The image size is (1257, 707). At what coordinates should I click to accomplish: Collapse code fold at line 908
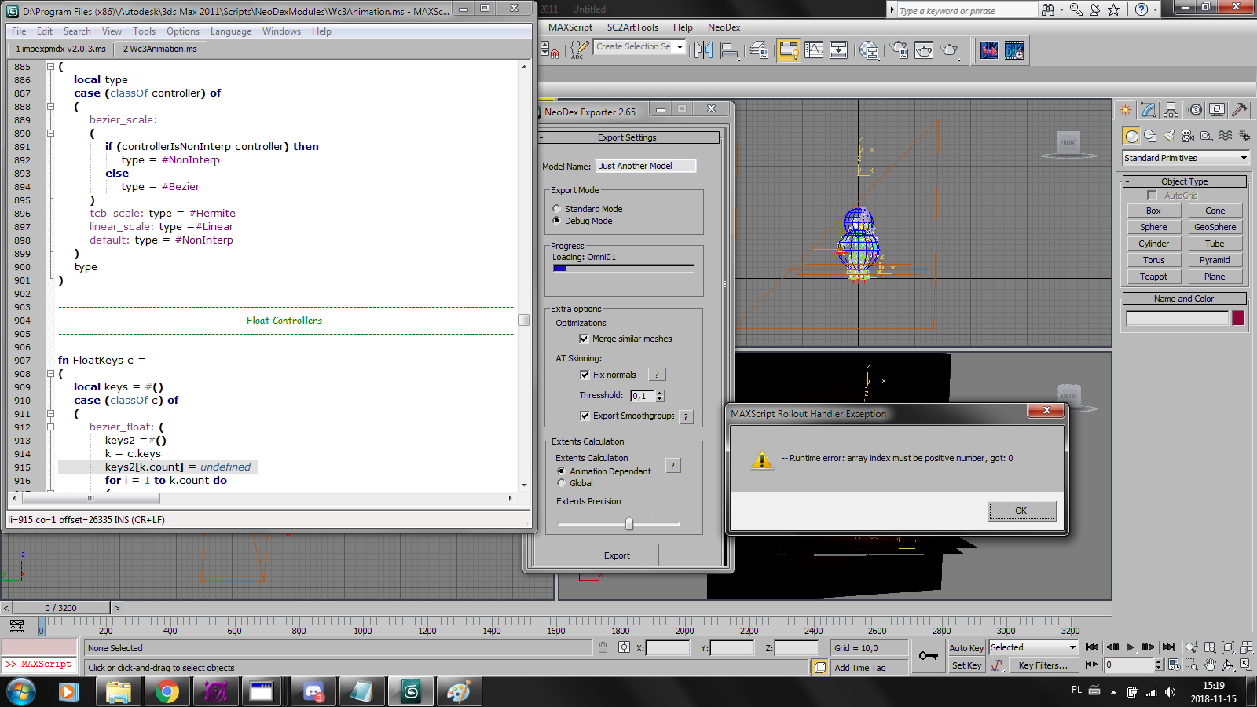50,373
